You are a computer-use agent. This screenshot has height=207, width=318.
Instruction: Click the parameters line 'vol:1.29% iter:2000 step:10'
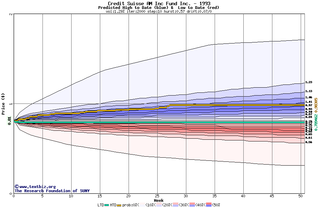click(134, 11)
